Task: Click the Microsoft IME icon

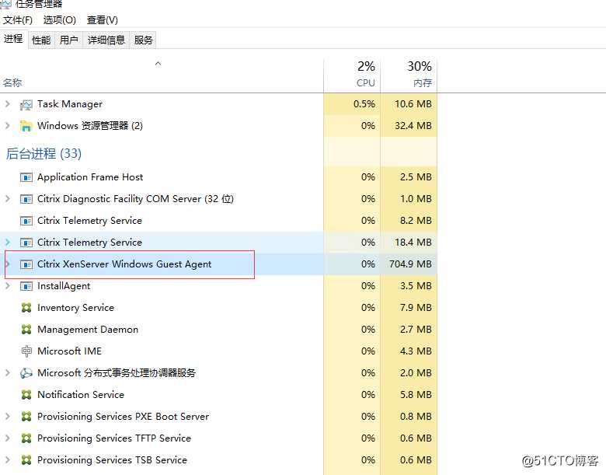Action: tap(26, 351)
